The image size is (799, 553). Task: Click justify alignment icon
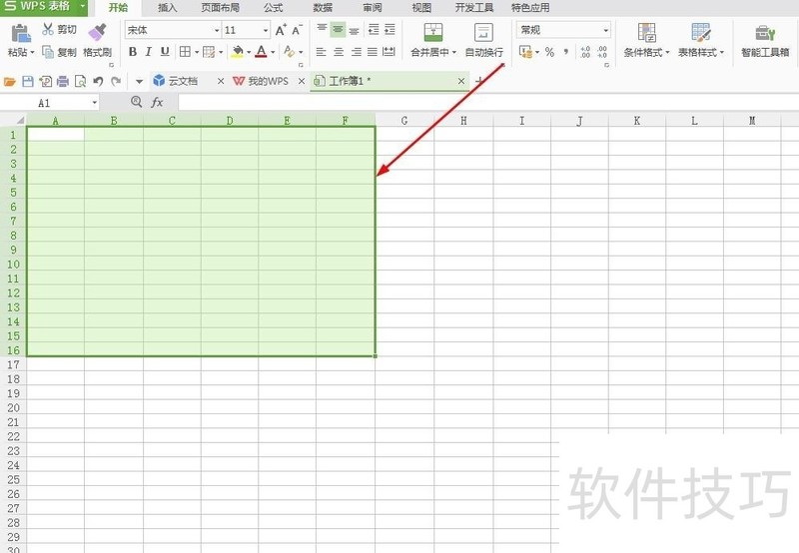point(372,52)
